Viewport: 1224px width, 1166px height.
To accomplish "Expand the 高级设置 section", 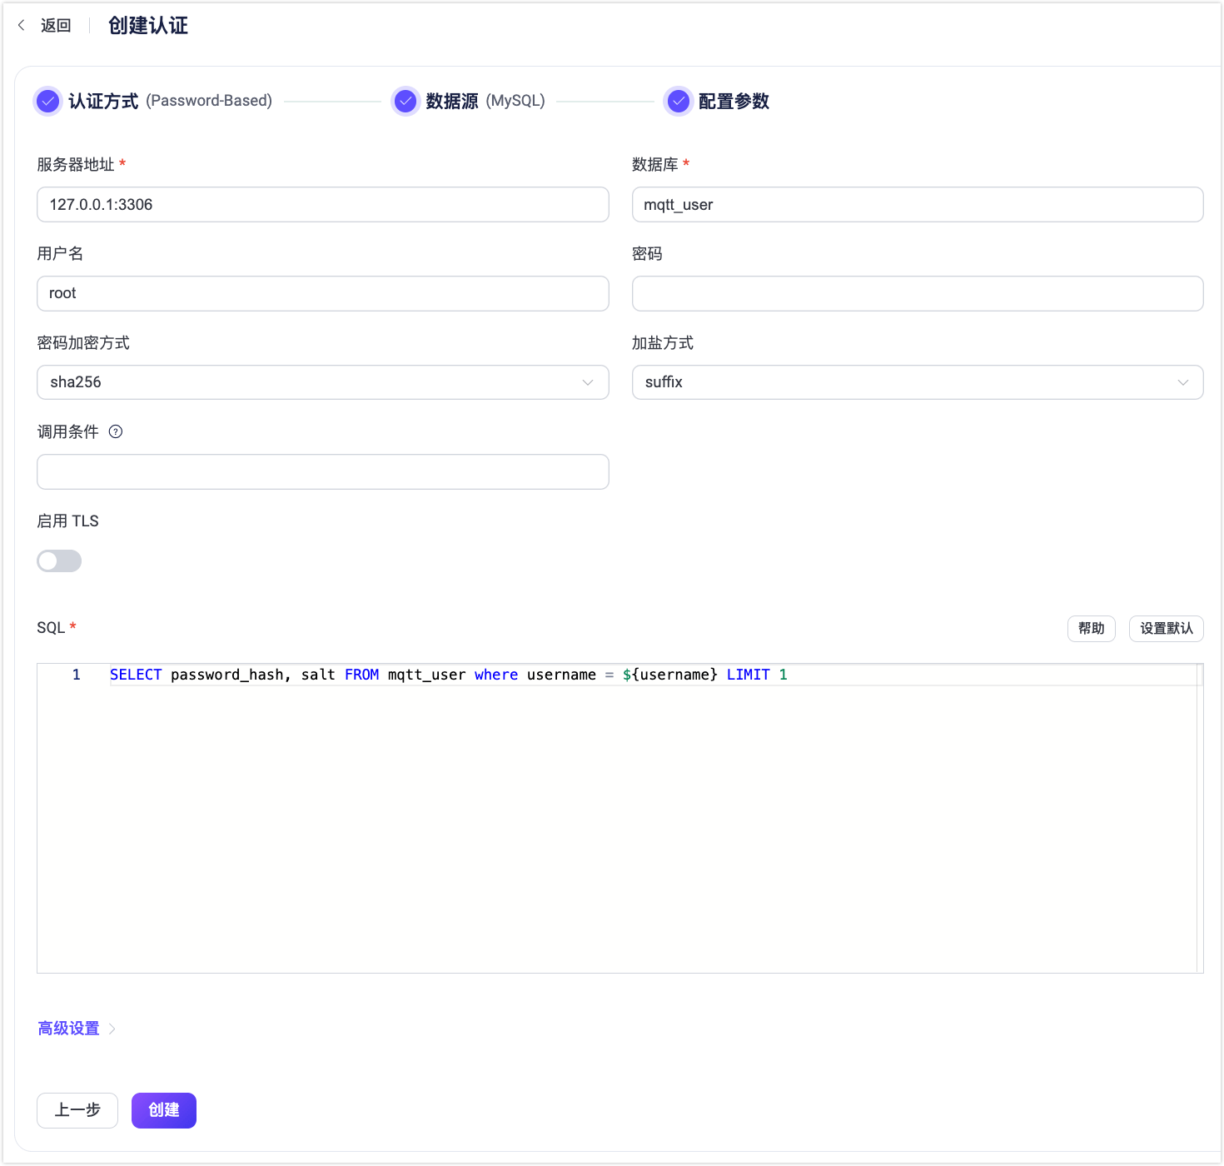I will (x=67, y=1028).
